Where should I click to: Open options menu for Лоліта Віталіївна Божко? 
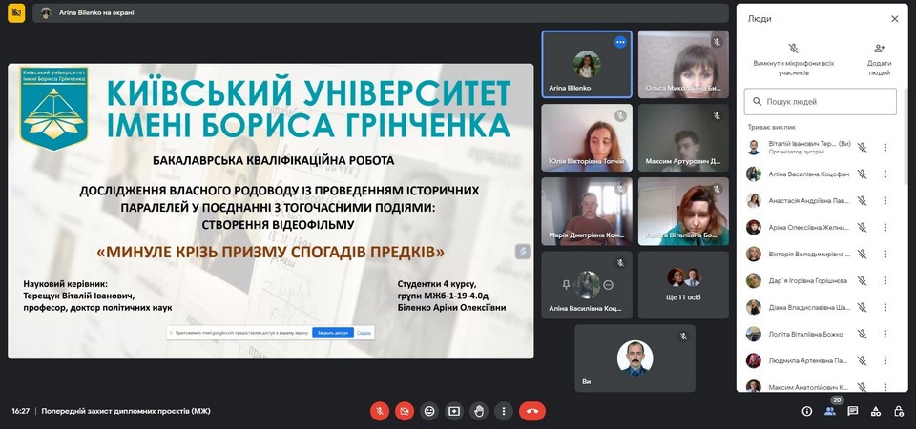(x=885, y=335)
